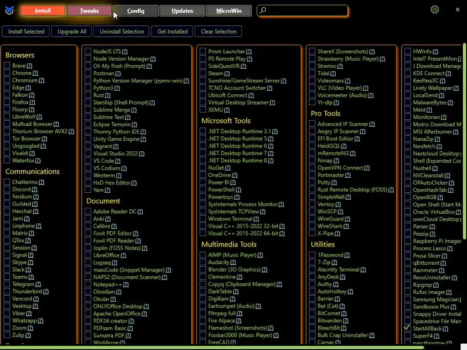The image size is (467, 350).
Task: Uncheck the StartAllBack checkbox
Action: 407,328
